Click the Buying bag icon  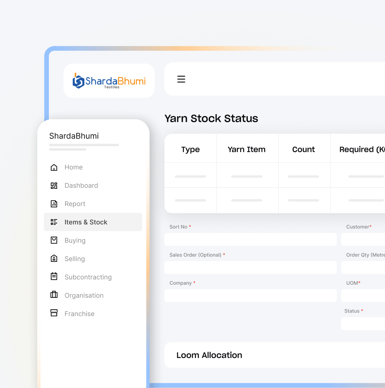(54, 240)
